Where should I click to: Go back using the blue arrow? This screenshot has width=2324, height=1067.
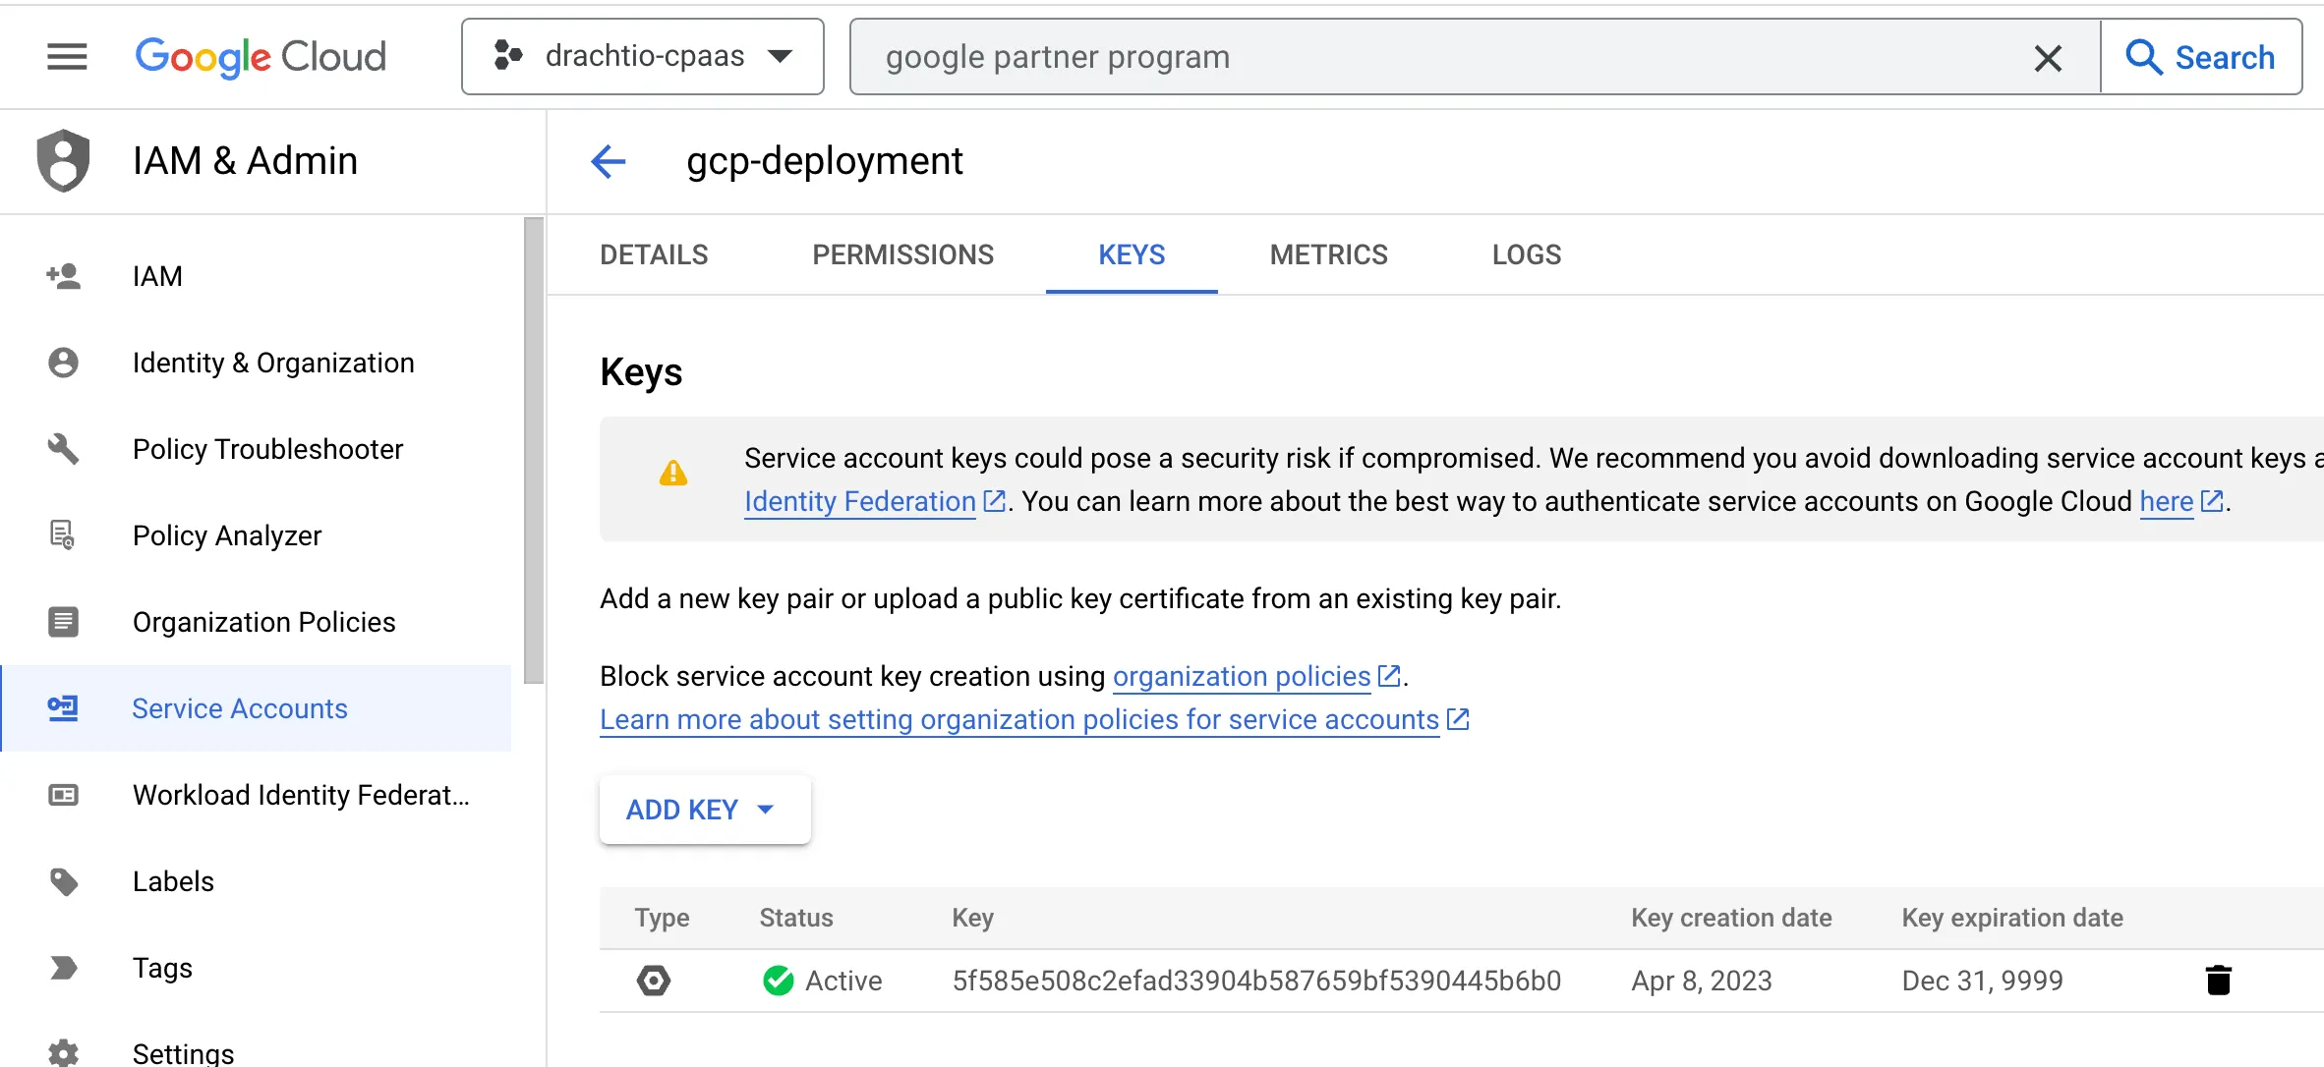609,161
